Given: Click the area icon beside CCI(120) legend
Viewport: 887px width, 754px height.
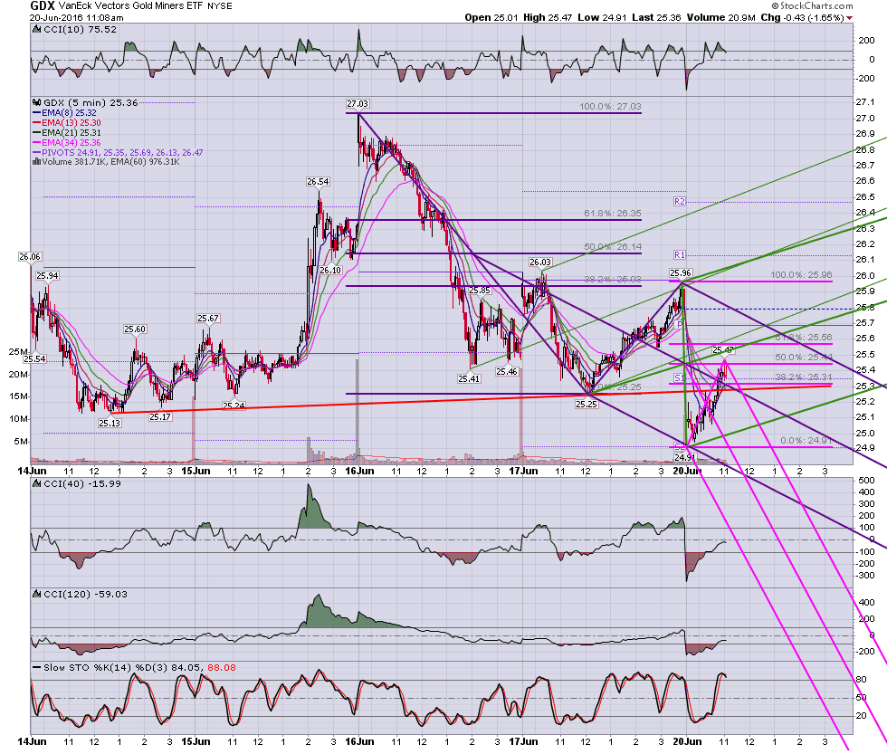Looking at the screenshot, I should 37,595.
